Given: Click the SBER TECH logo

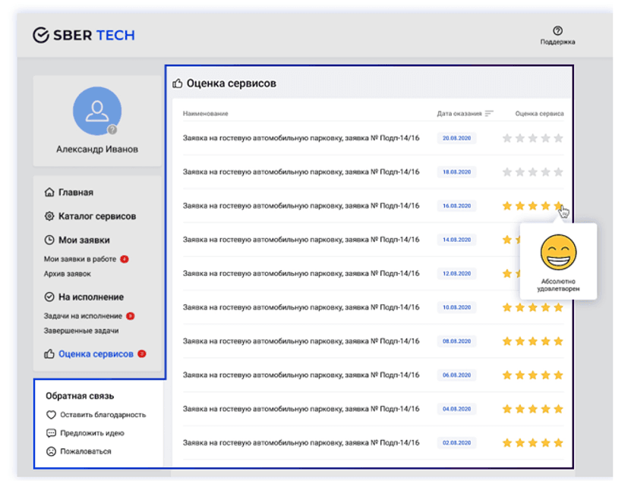Looking at the screenshot, I should (x=84, y=35).
